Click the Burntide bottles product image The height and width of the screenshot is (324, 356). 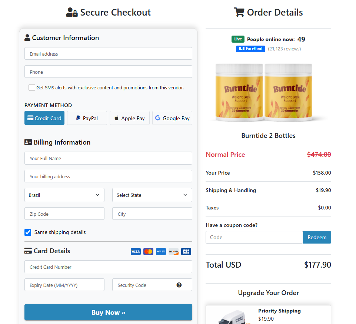[264, 92]
